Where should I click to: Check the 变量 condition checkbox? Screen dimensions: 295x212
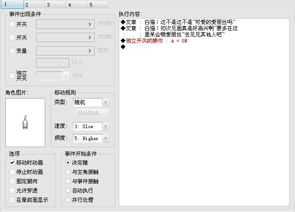(12, 51)
